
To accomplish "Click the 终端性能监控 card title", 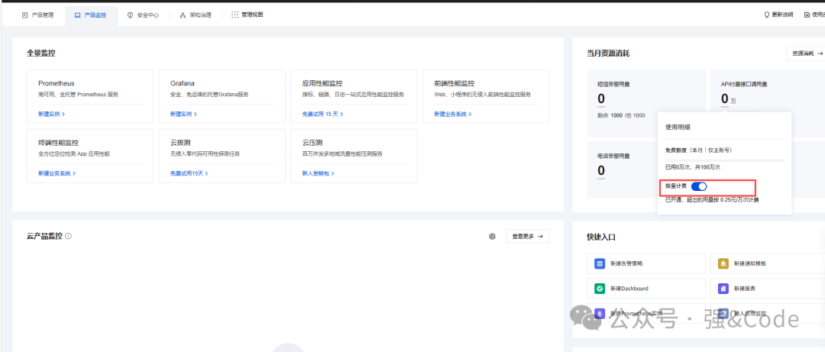I will [58, 143].
